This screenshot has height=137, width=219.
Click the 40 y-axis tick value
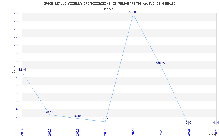click(x=18, y=109)
